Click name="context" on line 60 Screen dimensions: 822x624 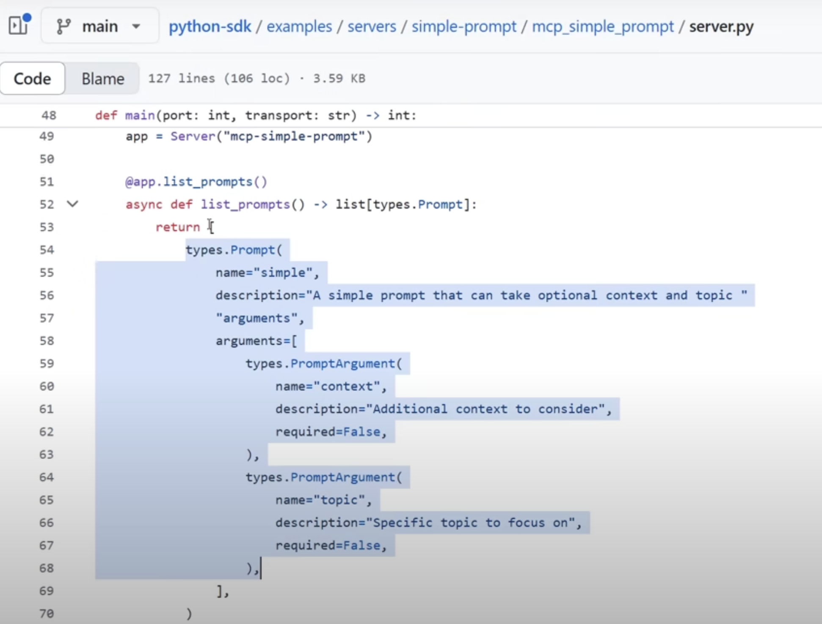click(x=331, y=386)
